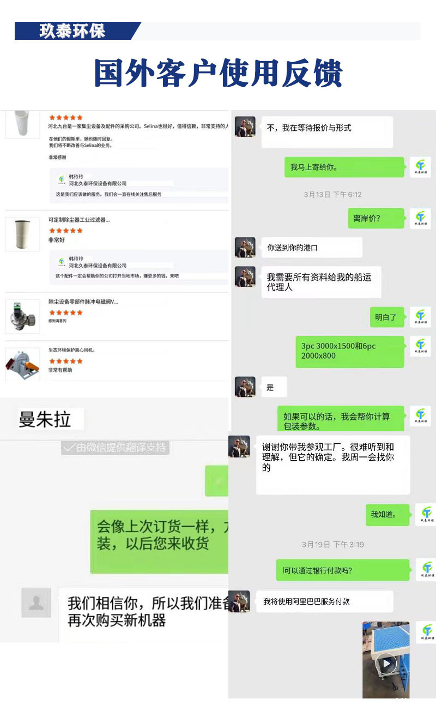This screenshot has width=436, height=717.
Task: Click the centrifugal fan product thumbnail
Action: click(22, 364)
